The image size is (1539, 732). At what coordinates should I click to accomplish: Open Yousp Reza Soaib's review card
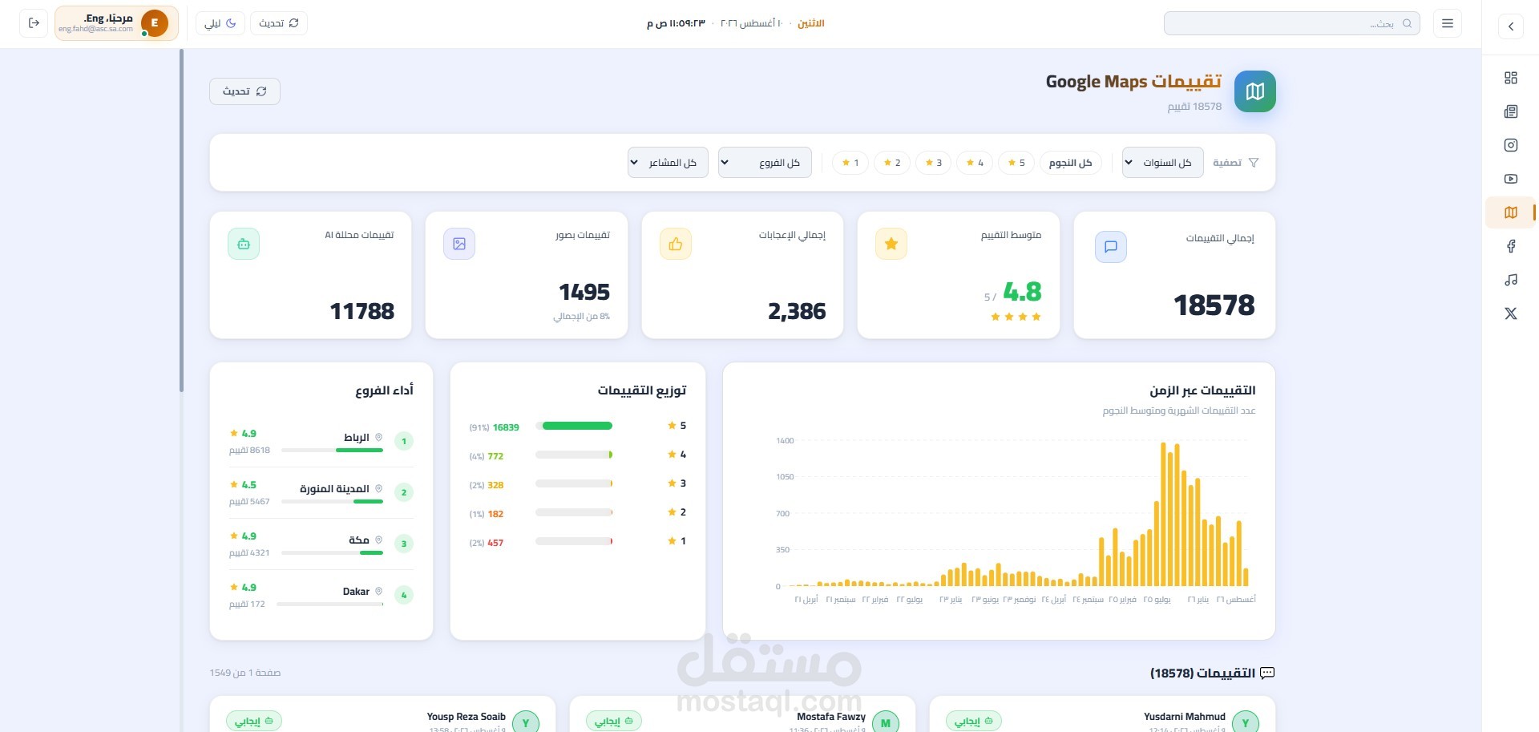pos(382,714)
